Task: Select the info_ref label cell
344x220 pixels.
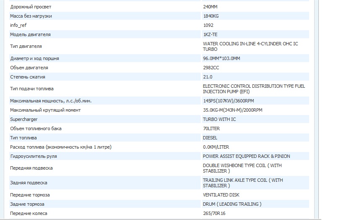Action: point(18,25)
